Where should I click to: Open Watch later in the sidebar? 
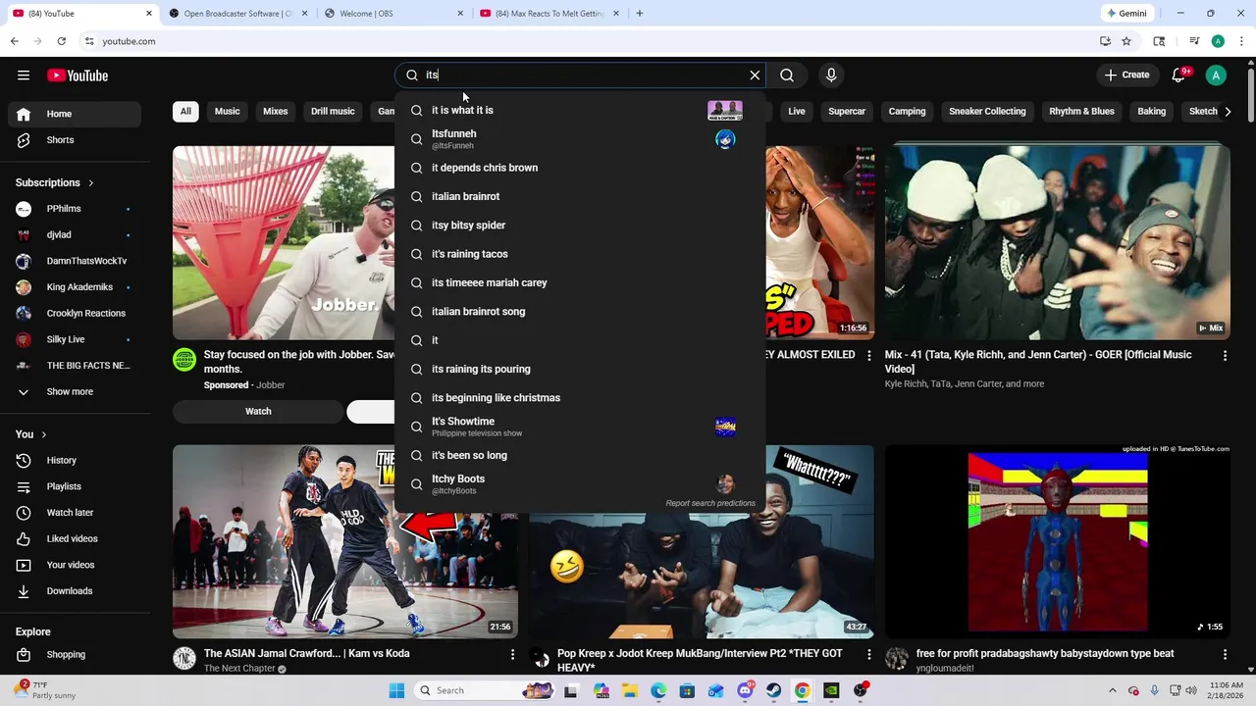point(75,513)
